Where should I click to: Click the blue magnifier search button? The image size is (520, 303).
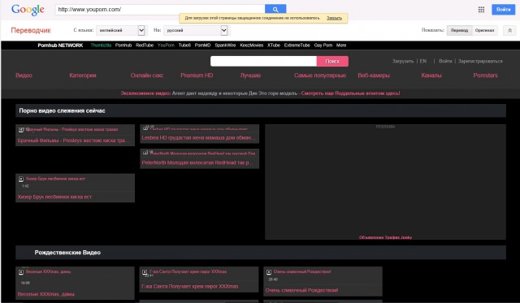coord(275,9)
